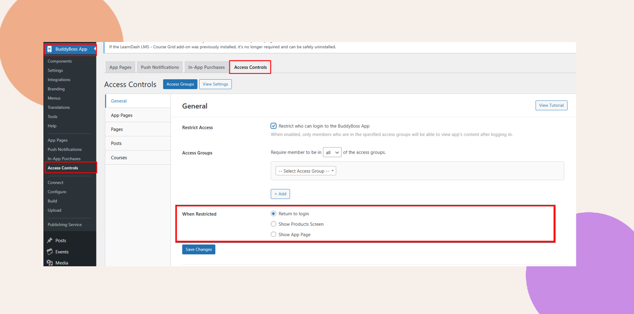Uncheck Restrict who can login checkbox
The image size is (634, 314).
274,126
